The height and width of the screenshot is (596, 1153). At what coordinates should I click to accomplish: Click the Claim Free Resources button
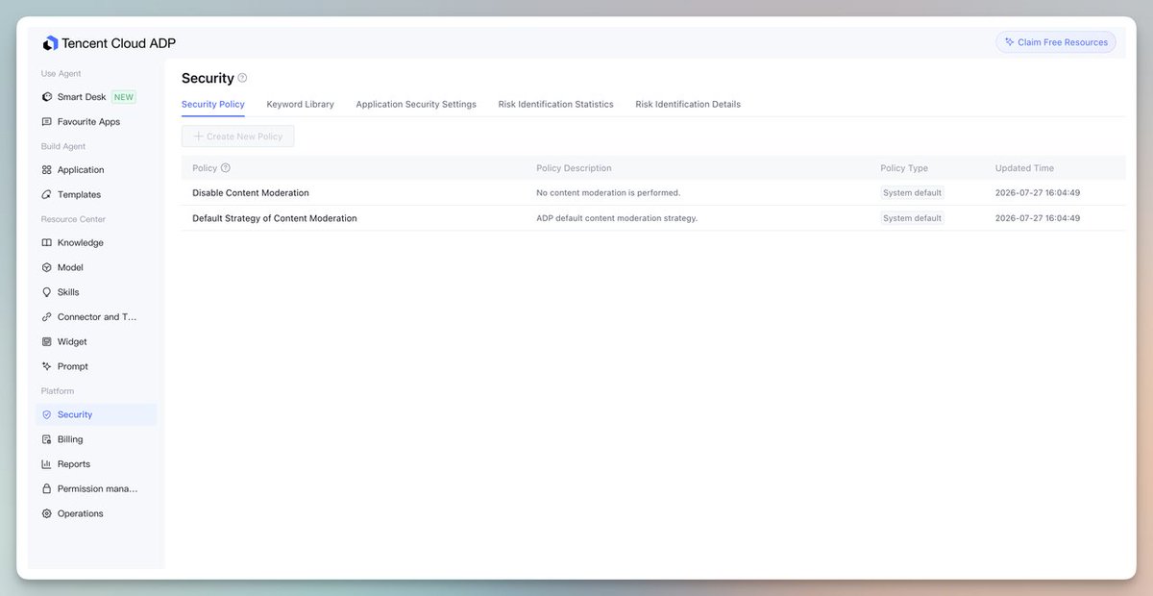[1056, 42]
